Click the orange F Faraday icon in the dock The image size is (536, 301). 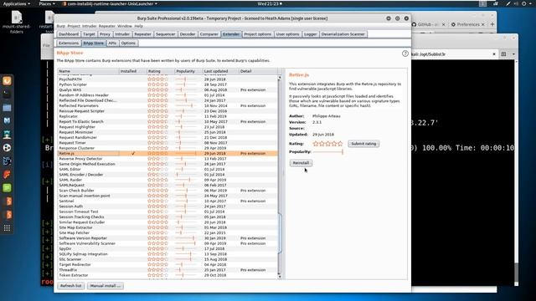click(x=8, y=175)
